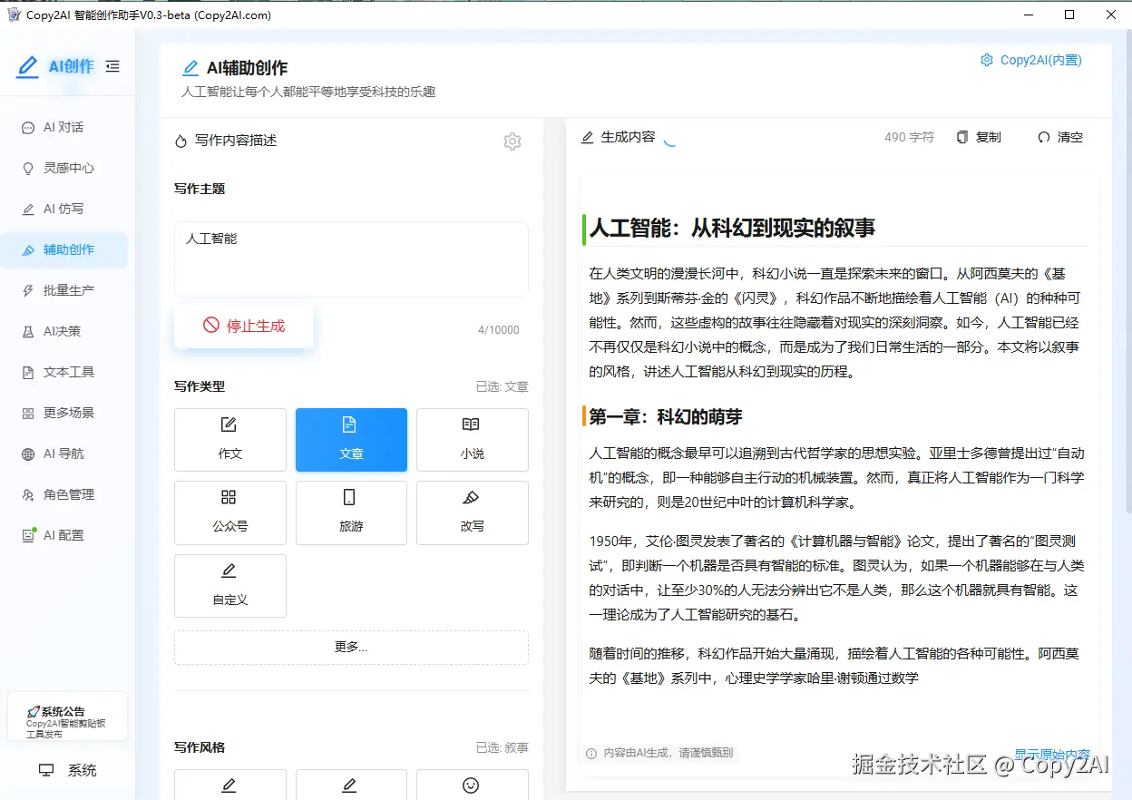The image size is (1132, 800).
Task: Click heading 第一章：科幻的萌芽
Action: coord(666,417)
